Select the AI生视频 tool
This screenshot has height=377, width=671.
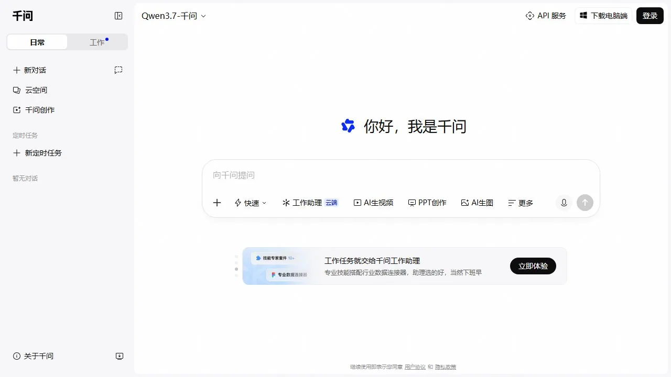click(373, 203)
